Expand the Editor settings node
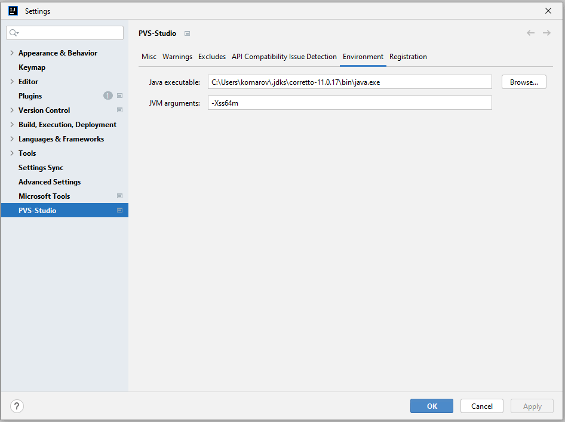The image size is (565, 422). [x=12, y=82]
